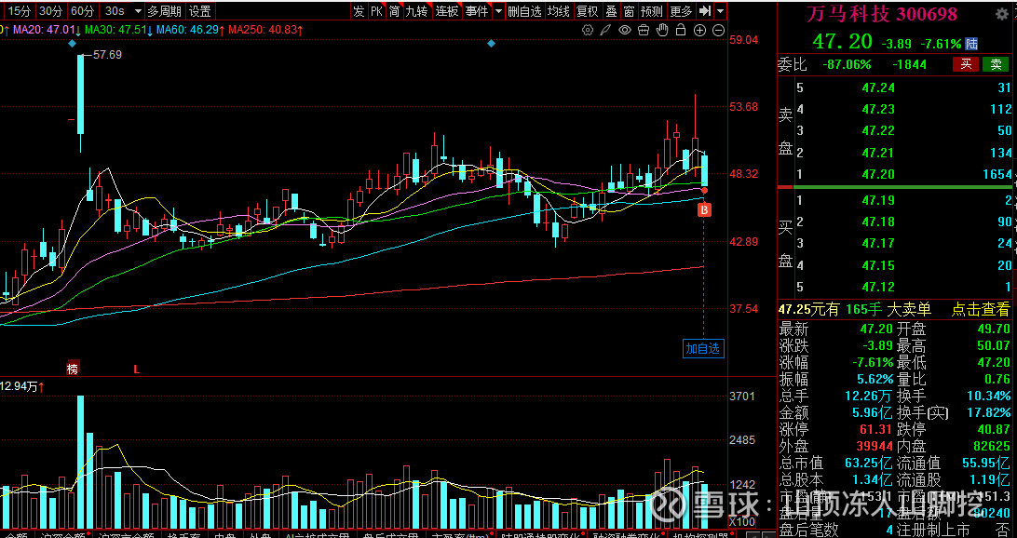Click the left blue diamond event marker

tap(72, 44)
